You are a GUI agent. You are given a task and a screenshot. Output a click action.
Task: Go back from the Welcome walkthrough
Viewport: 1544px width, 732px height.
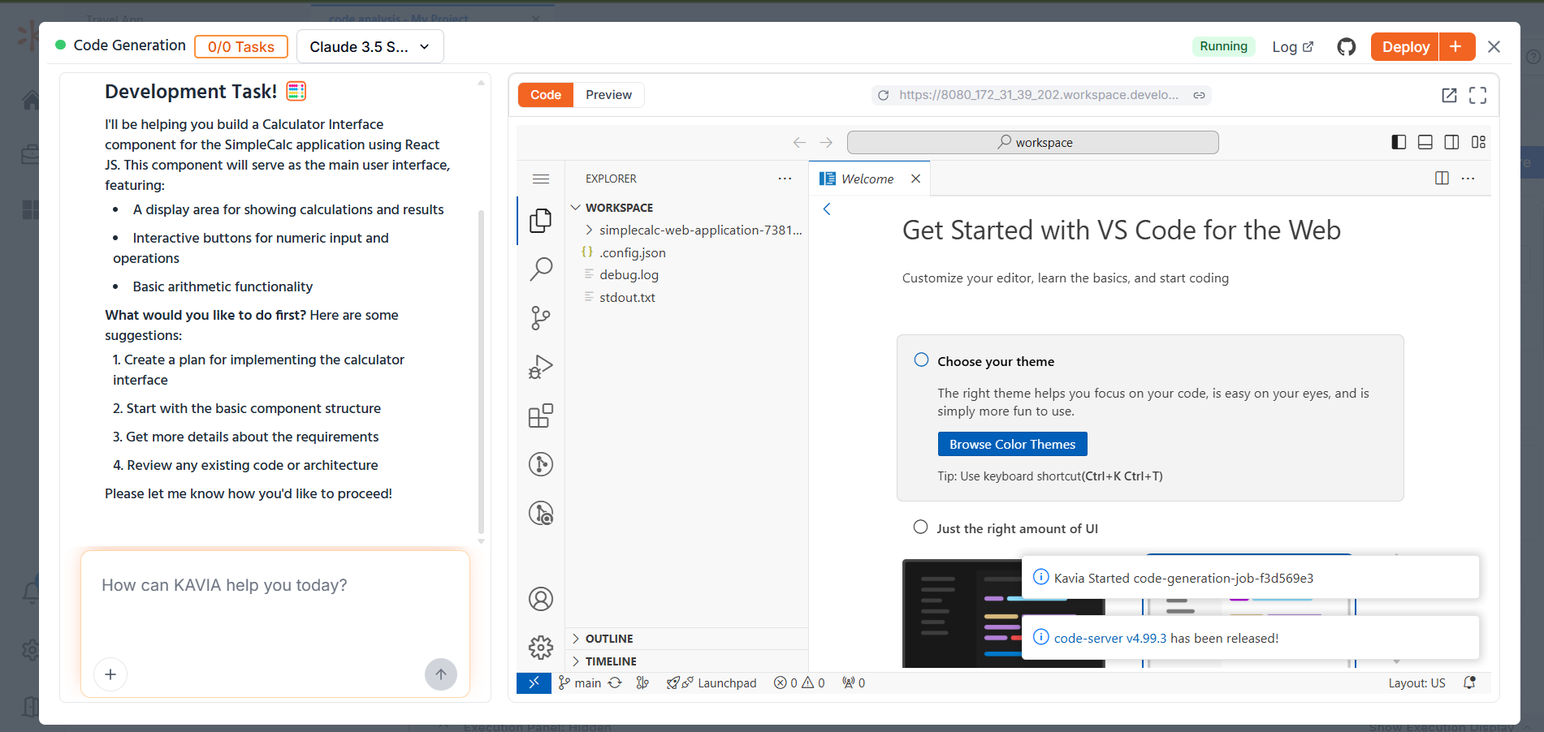(827, 209)
